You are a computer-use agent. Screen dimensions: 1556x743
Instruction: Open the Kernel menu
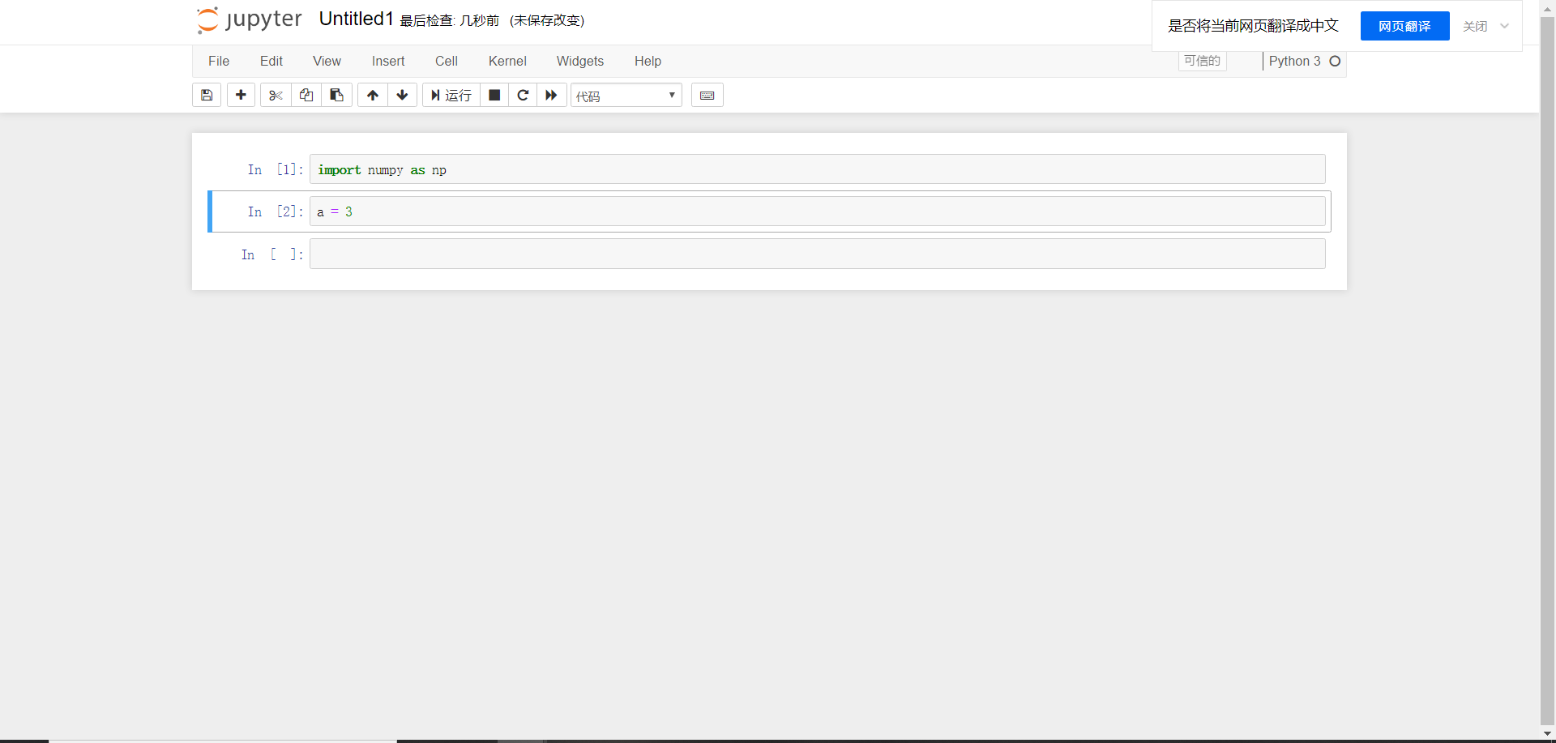507,62
